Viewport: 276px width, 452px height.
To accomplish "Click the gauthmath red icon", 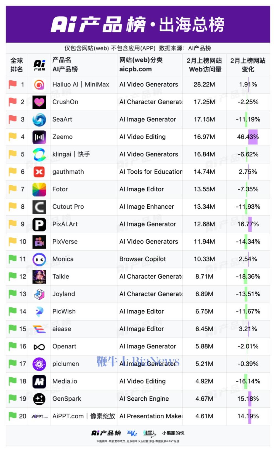I will (39, 172).
